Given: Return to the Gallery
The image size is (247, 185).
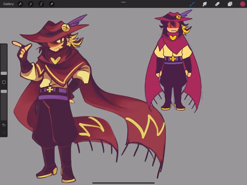Looking at the screenshot, I should [x=8, y=4].
